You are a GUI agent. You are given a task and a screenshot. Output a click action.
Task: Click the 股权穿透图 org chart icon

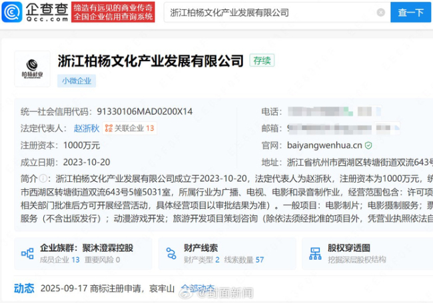(315, 254)
